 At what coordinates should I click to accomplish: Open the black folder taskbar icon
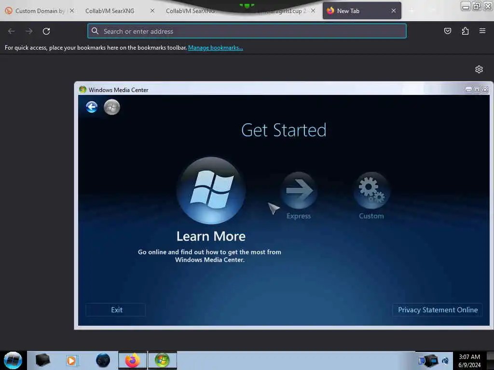point(43,360)
